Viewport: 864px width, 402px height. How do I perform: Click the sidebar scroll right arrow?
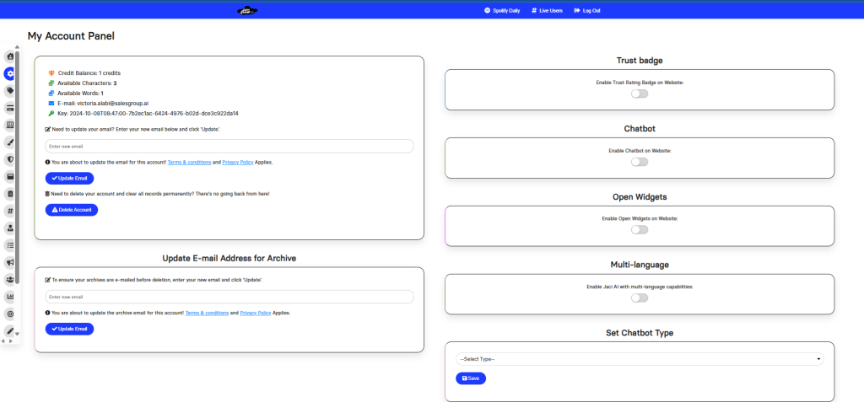tap(10, 341)
